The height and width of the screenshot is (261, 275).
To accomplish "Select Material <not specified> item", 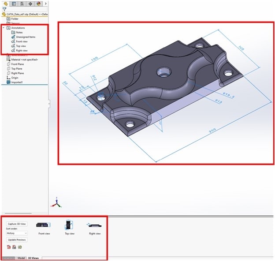I will pos(22,60).
